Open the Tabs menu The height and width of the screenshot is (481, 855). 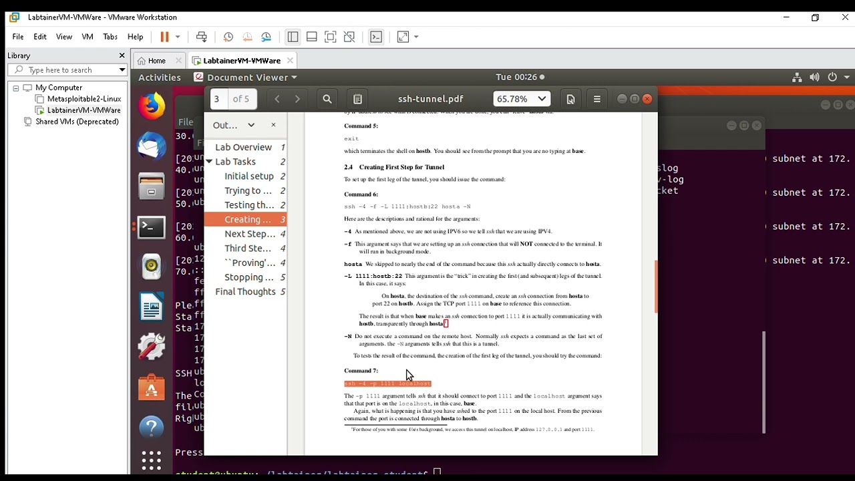coord(110,37)
